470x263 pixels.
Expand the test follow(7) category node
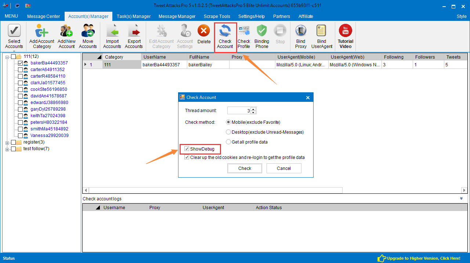click(7, 149)
